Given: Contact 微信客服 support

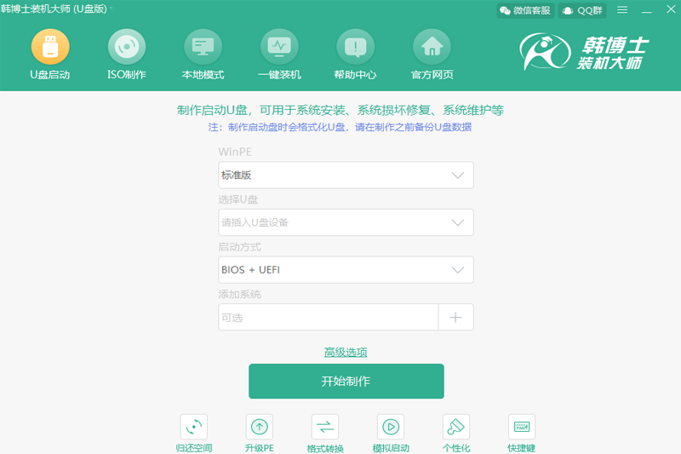Looking at the screenshot, I should [525, 10].
